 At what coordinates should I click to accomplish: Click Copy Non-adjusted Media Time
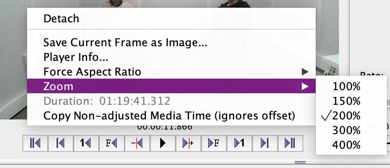[x=169, y=116]
